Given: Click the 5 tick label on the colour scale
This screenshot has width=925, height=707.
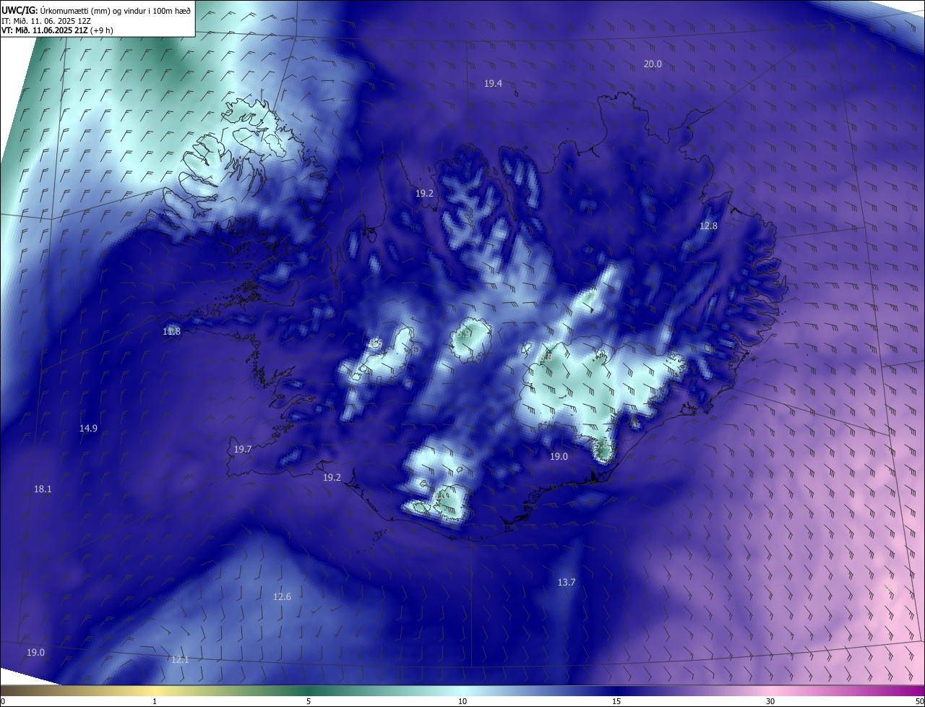Looking at the screenshot, I should pyautogui.click(x=309, y=702).
